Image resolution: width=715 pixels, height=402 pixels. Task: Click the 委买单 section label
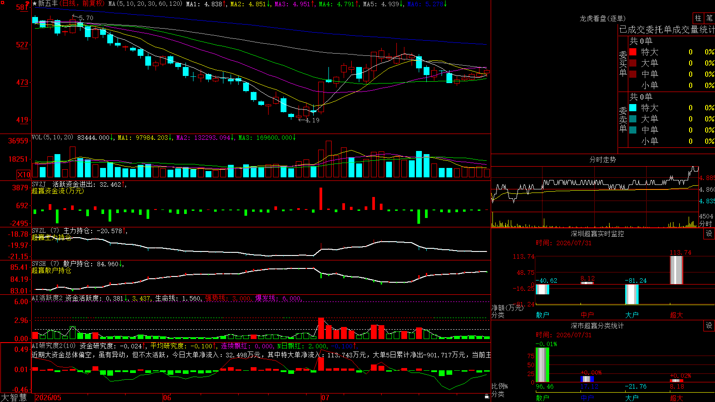coord(623,63)
